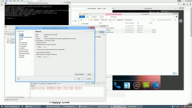
Task: Tap the Browser globe icon on the emulator
Action: [x=156, y=85]
